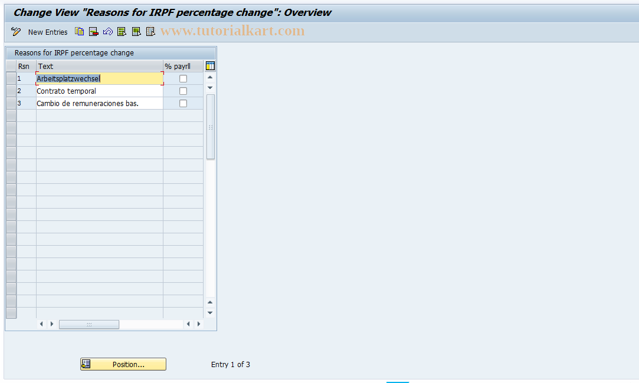Select row 1 using its row selector
The width and height of the screenshot is (639, 383).
(11, 78)
